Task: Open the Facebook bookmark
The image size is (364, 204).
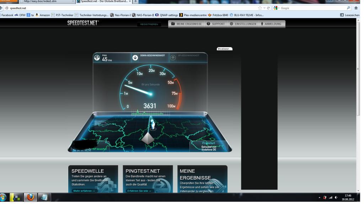Action: (x=7, y=15)
